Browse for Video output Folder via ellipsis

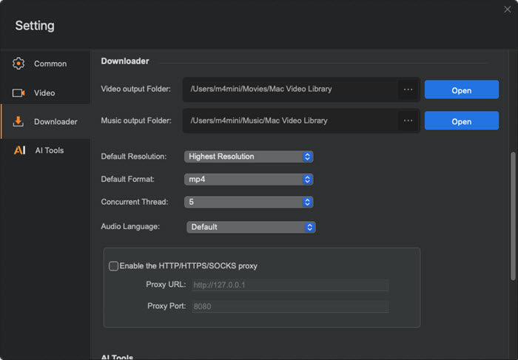tap(408, 89)
